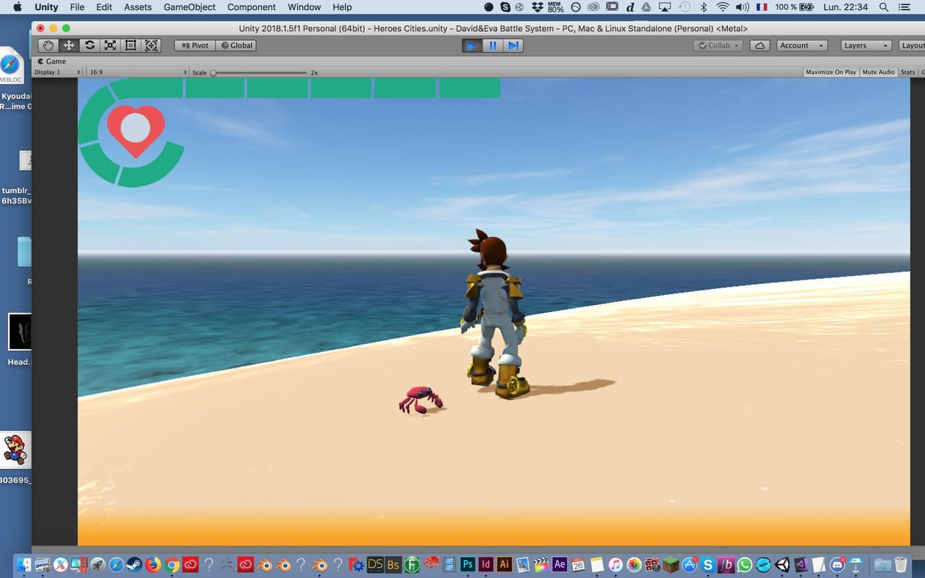Open the Account dropdown
Image resolution: width=925 pixels, height=578 pixels.
pos(801,46)
